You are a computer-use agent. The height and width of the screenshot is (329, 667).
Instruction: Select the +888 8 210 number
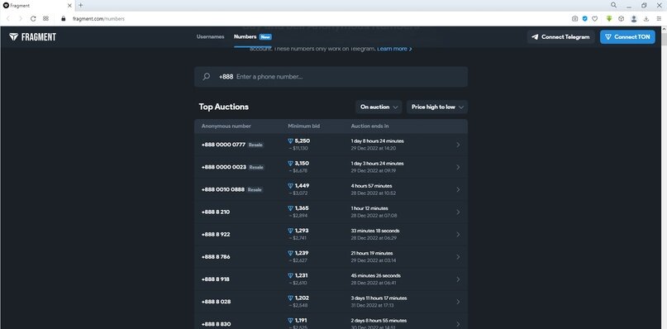216,212
